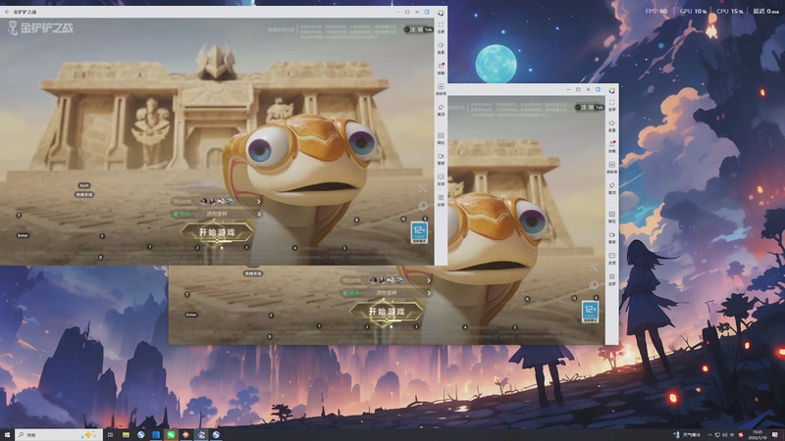Click the scissors icon in the front game window
The height and width of the screenshot is (441, 785).
[x=423, y=188]
